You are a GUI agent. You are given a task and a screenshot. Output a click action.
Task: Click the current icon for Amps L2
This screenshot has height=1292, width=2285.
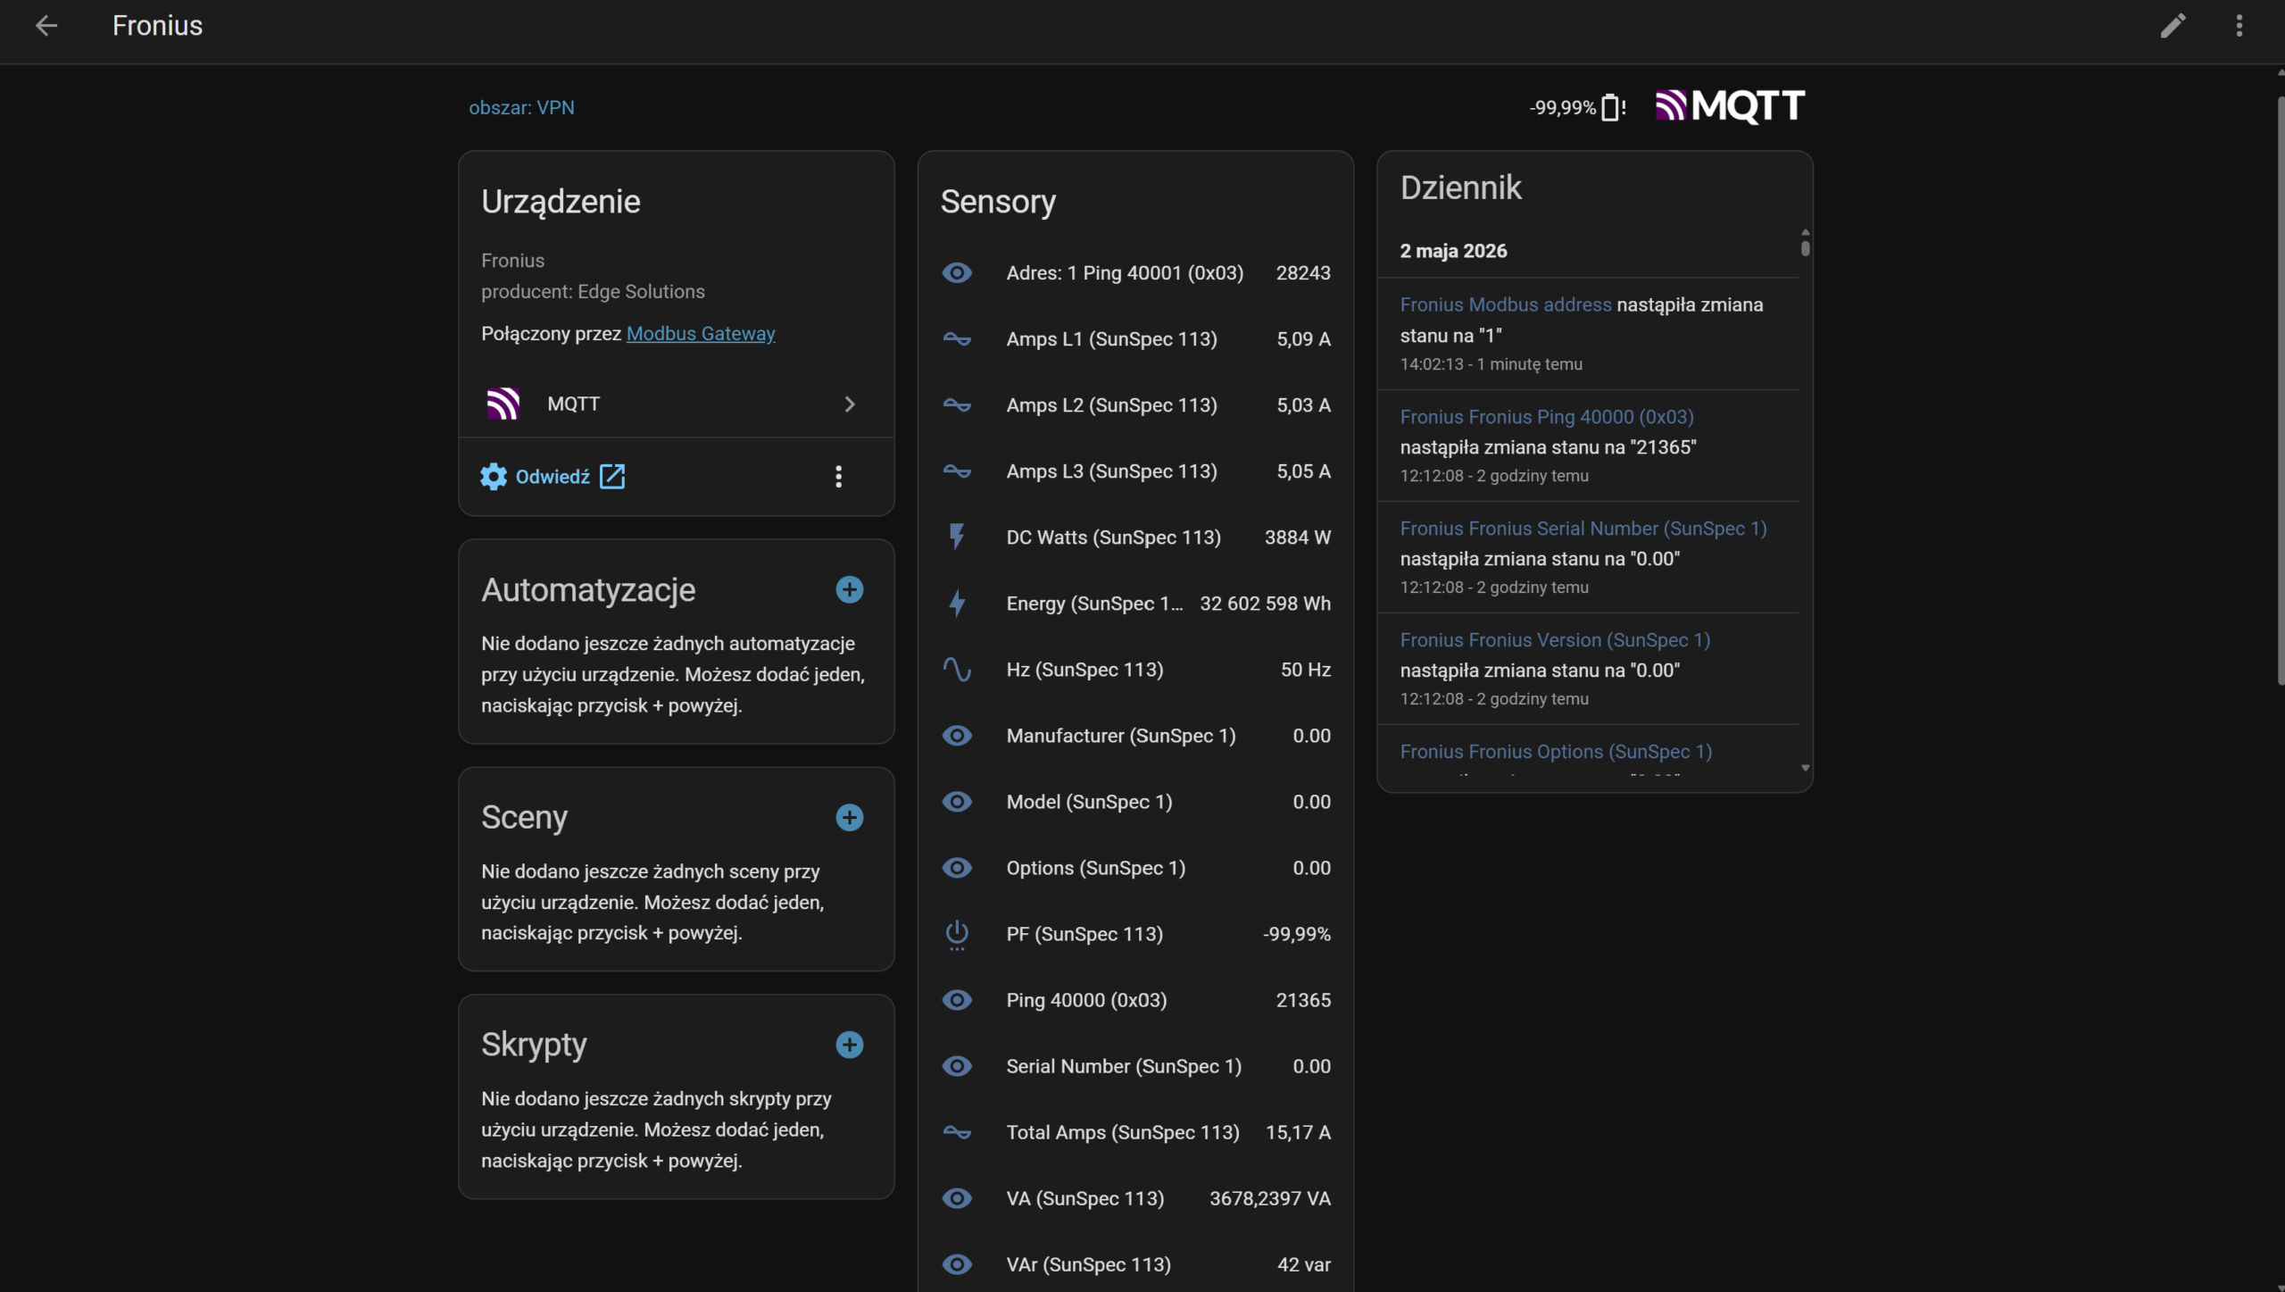click(957, 405)
